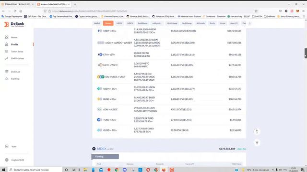Screen dimensions: 307x172
Task: Open the Vote page link
Action: tap(14, 147)
